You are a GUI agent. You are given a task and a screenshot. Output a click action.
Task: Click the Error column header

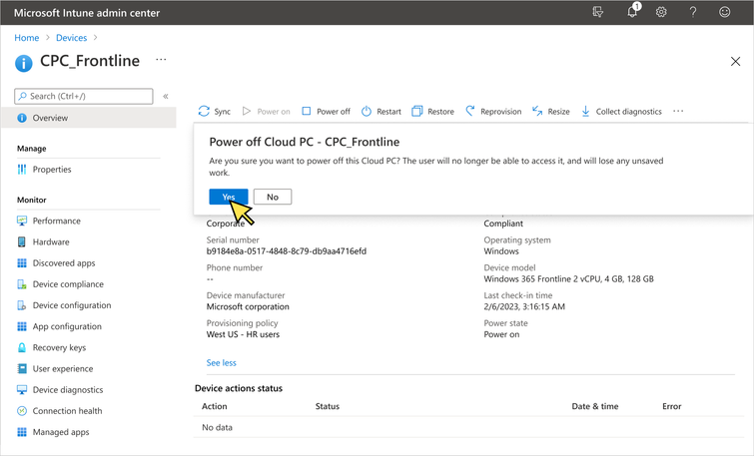[671, 406]
